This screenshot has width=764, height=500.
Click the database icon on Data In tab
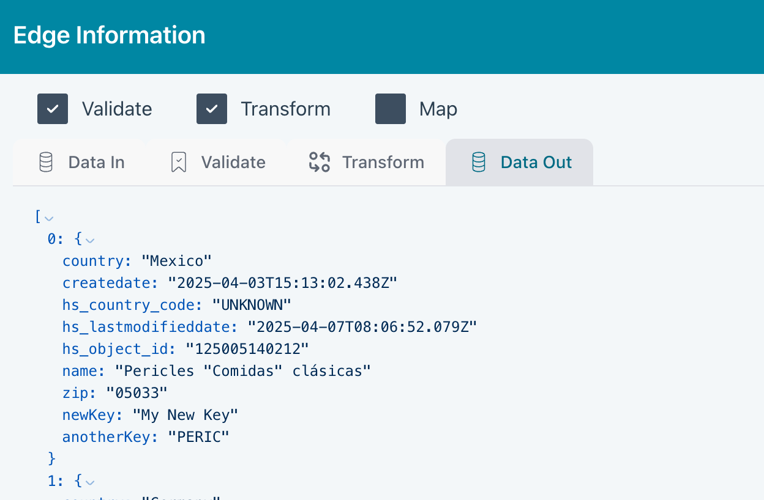pyautogui.click(x=46, y=163)
